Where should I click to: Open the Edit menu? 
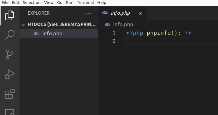pos(16,3)
